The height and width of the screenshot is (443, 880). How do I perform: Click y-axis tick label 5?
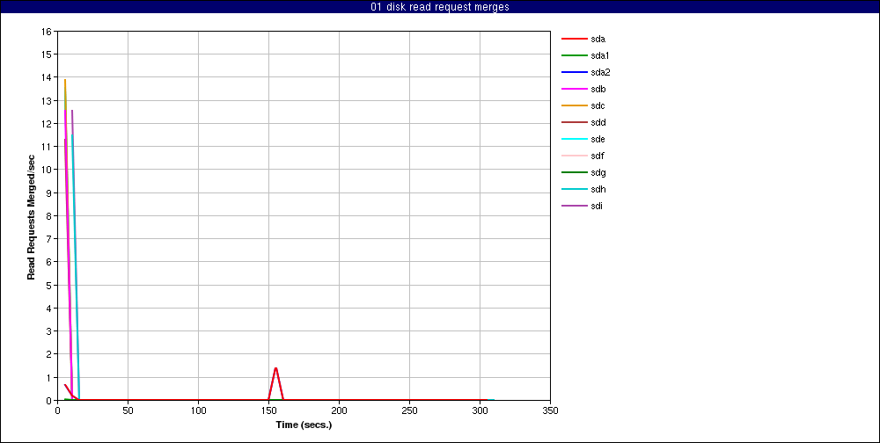coord(48,285)
